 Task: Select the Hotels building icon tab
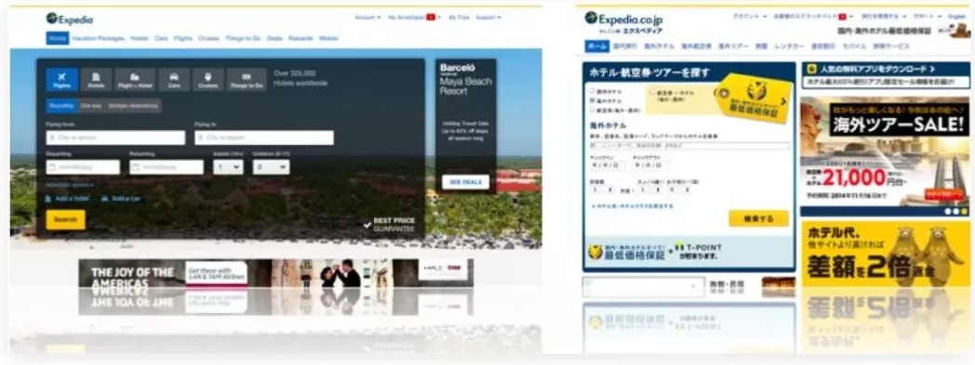point(96,80)
